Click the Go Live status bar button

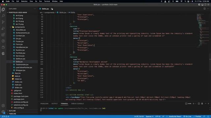pyautogui.click(x=187, y=117)
